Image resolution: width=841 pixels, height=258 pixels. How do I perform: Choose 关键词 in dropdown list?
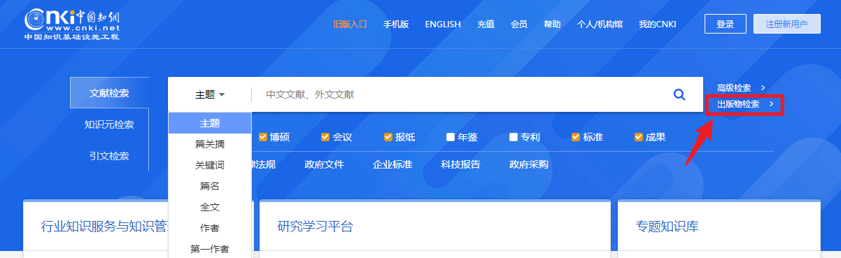(210, 165)
